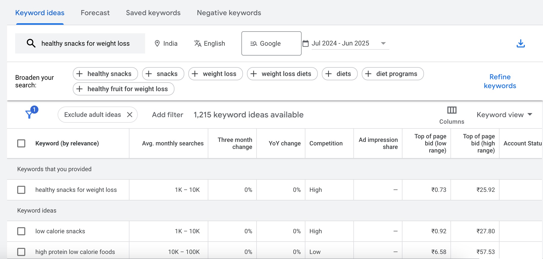The image size is (543, 259).
Task: Add 'diet programs' plus icon
Action: point(368,74)
